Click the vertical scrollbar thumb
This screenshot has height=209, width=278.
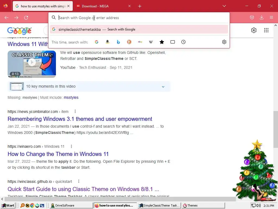tap(276, 129)
